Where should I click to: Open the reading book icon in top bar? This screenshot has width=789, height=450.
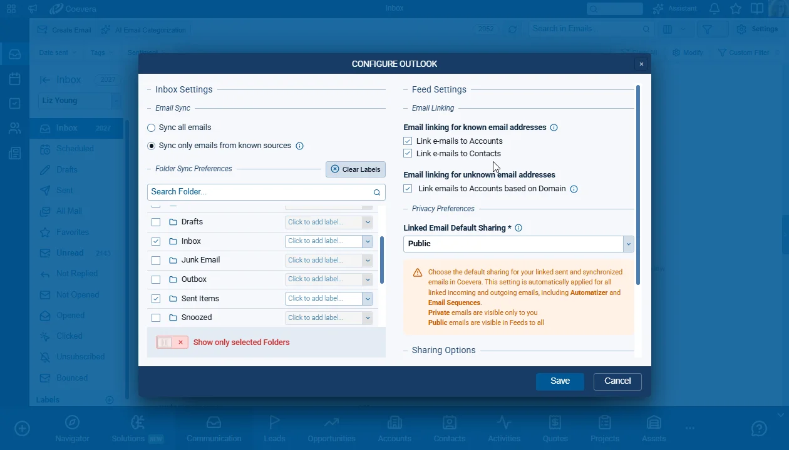757,9
